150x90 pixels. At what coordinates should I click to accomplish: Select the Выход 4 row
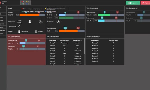[x=105, y=51]
